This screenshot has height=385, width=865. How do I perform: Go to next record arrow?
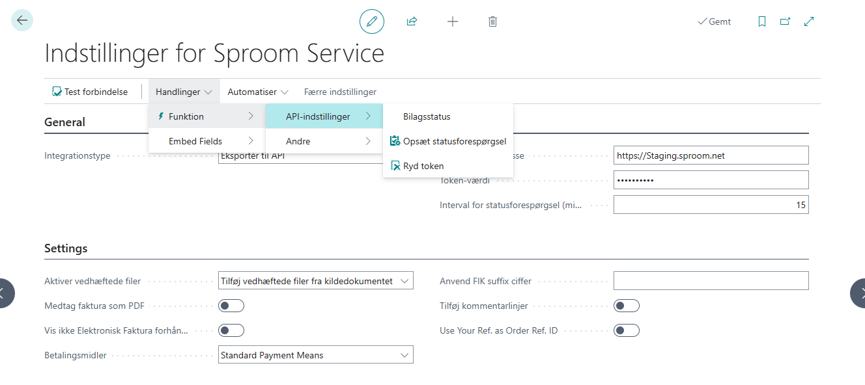tap(858, 293)
